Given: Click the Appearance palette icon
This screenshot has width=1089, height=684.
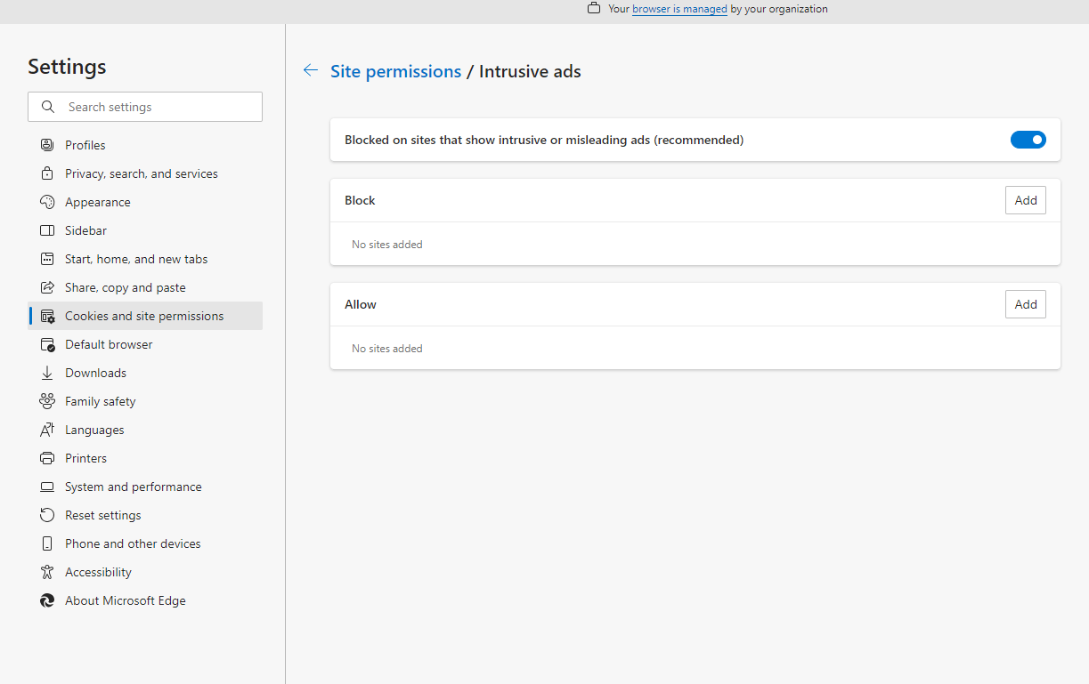Looking at the screenshot, I should 47,202.
